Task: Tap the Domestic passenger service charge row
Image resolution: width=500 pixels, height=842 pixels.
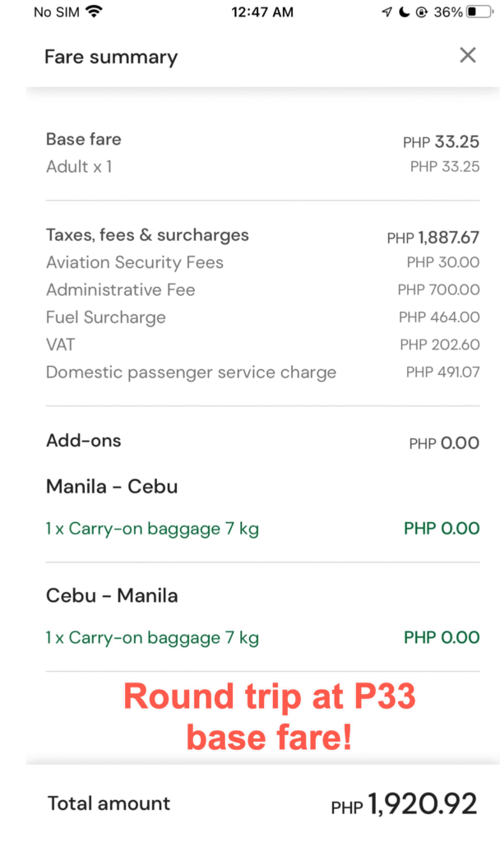Action: pyautogui.click(x=262, y=372)
